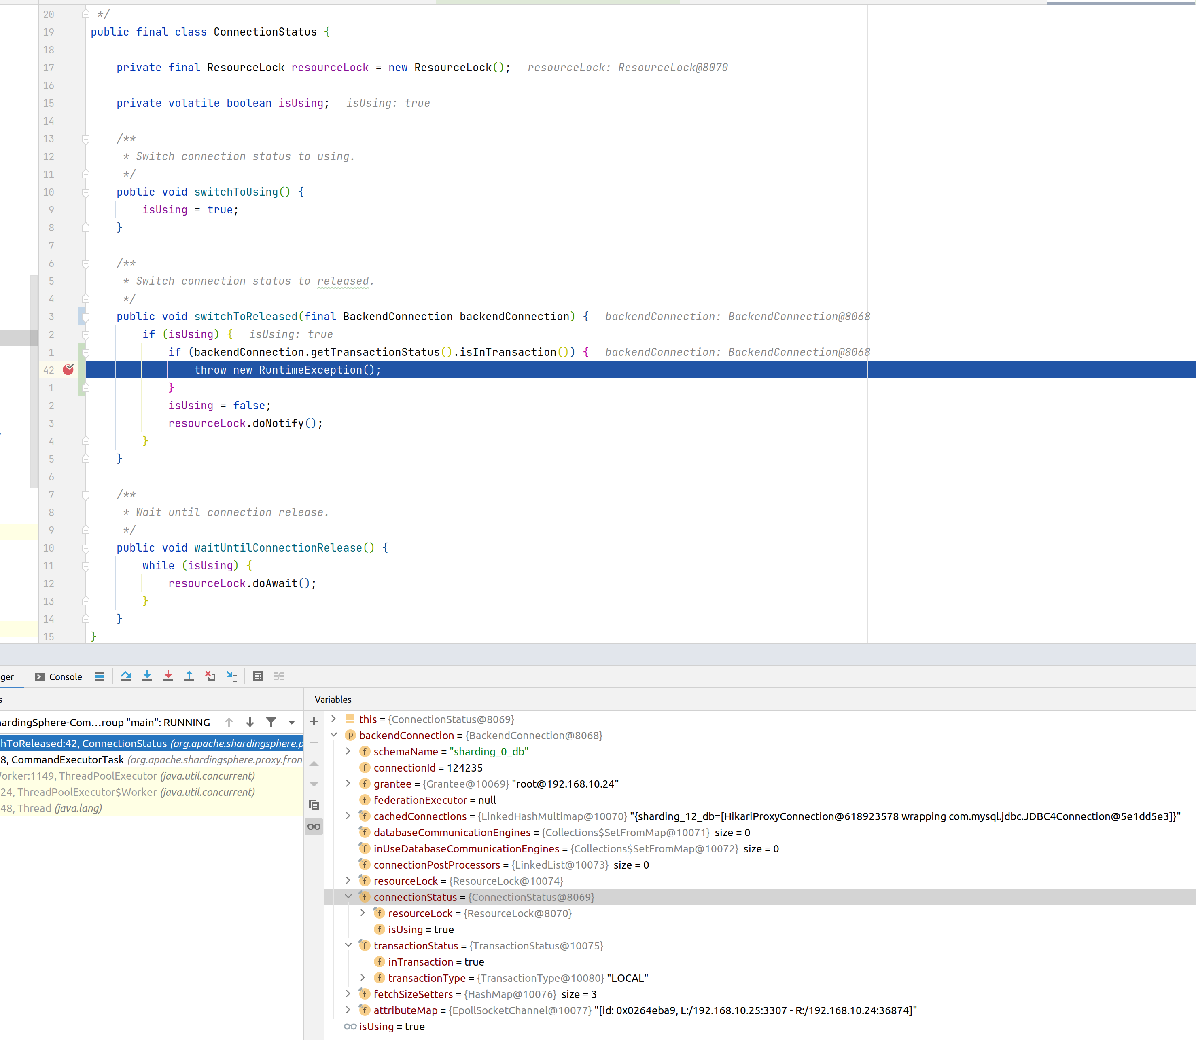Click the Step Out icon

tap(189, 676)
